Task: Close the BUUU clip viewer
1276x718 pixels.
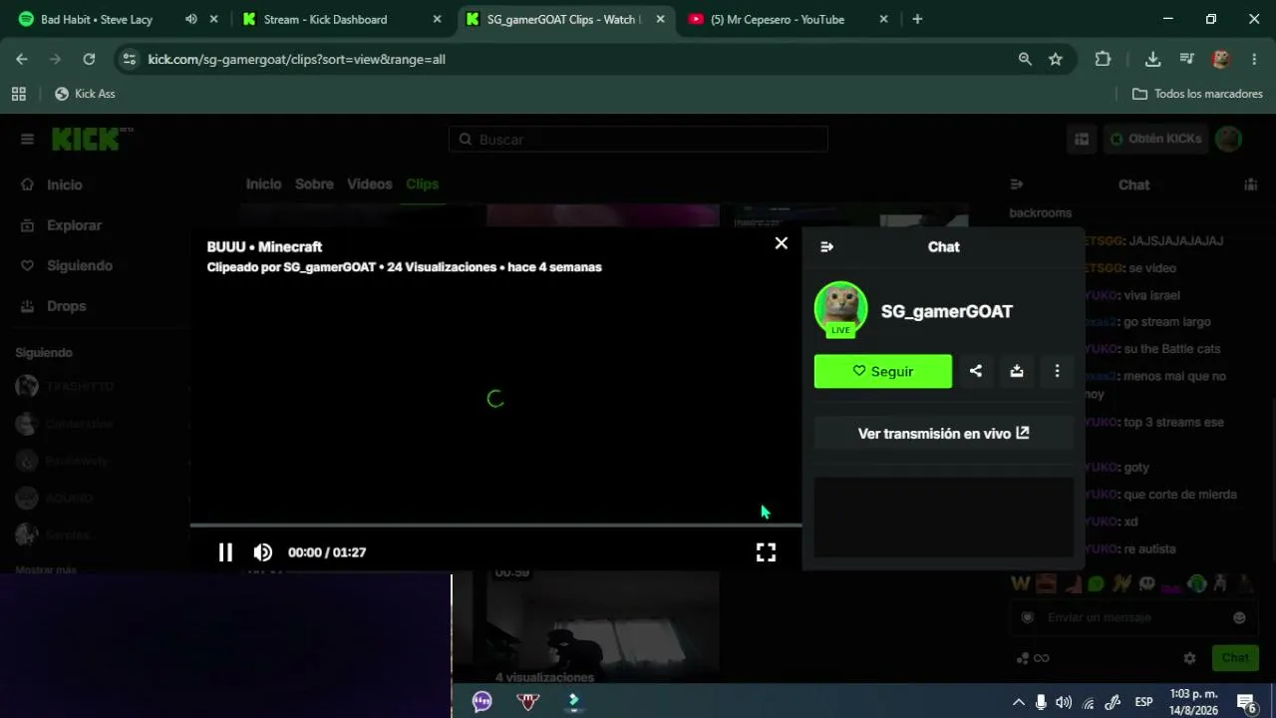Action: coord(782,243)
